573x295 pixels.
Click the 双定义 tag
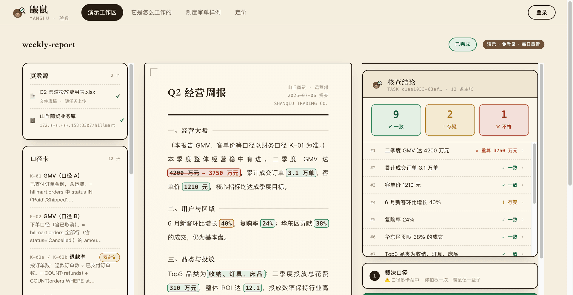(110, 257)
